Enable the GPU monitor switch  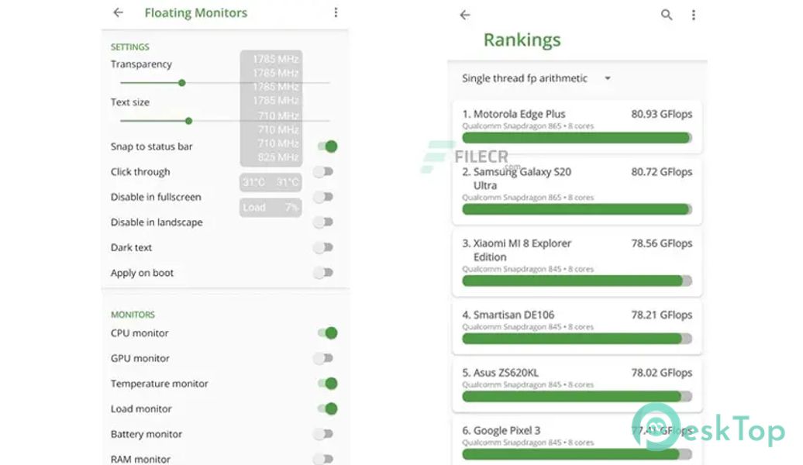tap(323, 358)
